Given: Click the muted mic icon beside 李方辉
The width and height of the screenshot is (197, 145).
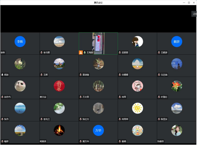Looking at the screenshot, I should [42, 52].
